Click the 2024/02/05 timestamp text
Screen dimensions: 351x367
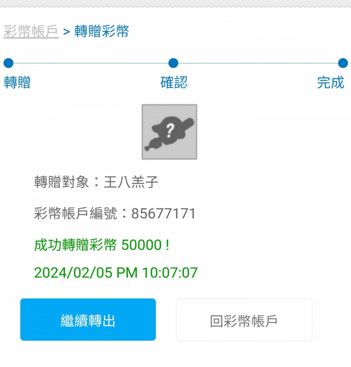point(116,273)
